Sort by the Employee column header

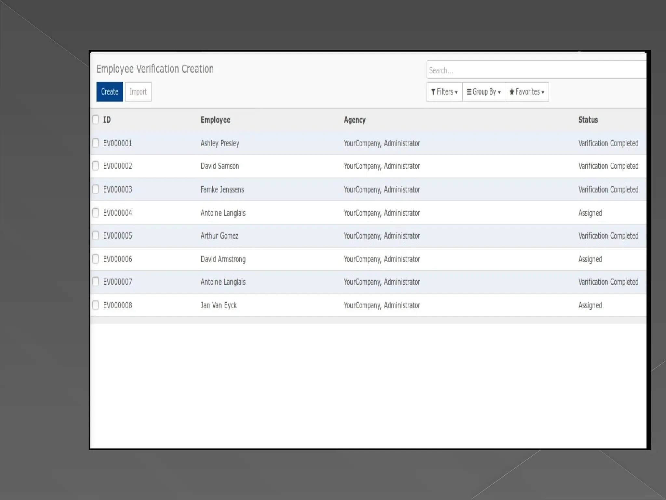[x=215, y=120]
